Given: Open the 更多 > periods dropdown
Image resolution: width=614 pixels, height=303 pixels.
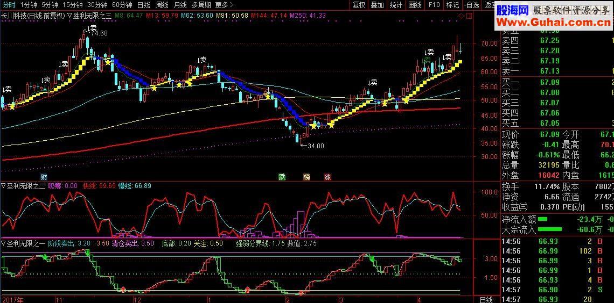Looking at the screenshot, I should (225, 5).
